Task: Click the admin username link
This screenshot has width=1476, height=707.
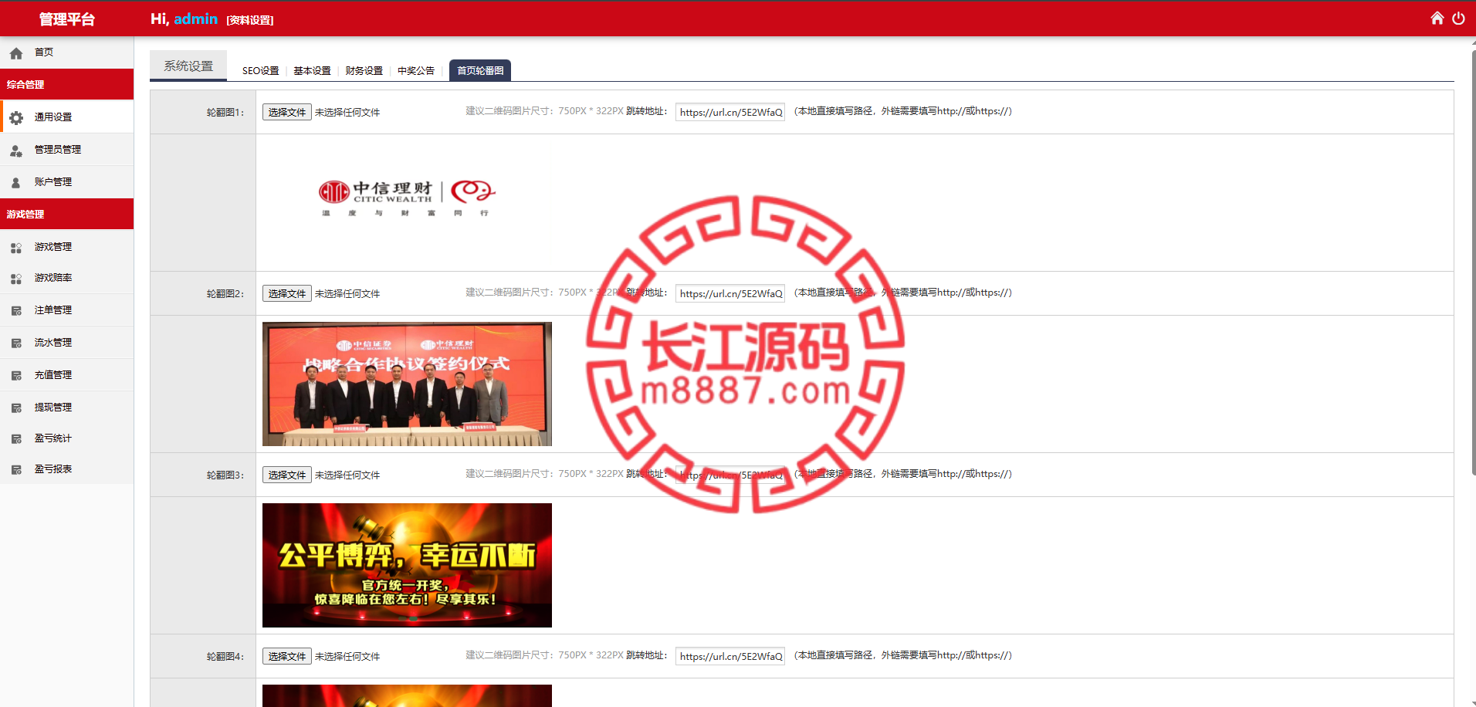Action: click(x=195, y=19)
